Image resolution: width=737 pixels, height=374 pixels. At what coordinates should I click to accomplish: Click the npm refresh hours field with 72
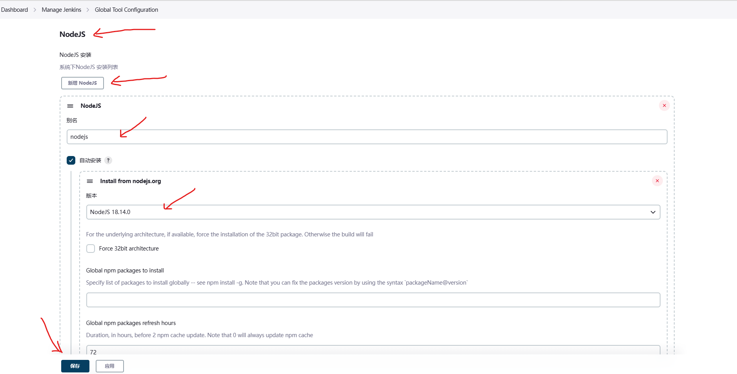coord(373,350)
